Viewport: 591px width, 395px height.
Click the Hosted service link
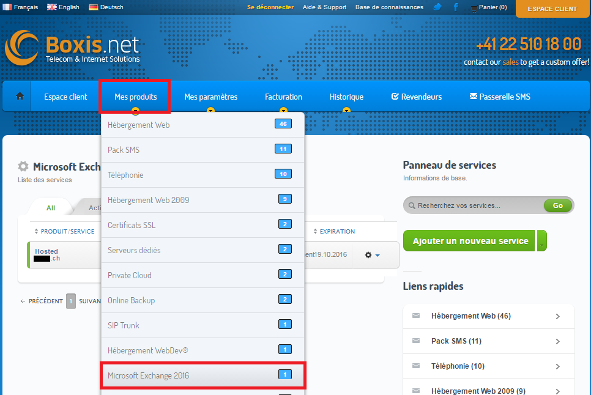point(46,251)
